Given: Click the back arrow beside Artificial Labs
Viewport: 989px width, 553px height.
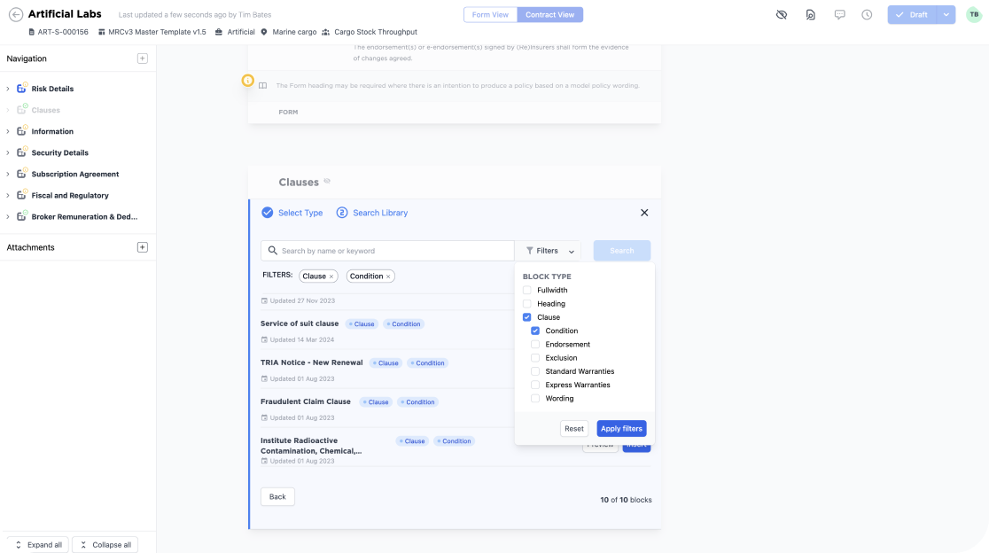Looking at the screenshot, I should (x=16, y=15).
